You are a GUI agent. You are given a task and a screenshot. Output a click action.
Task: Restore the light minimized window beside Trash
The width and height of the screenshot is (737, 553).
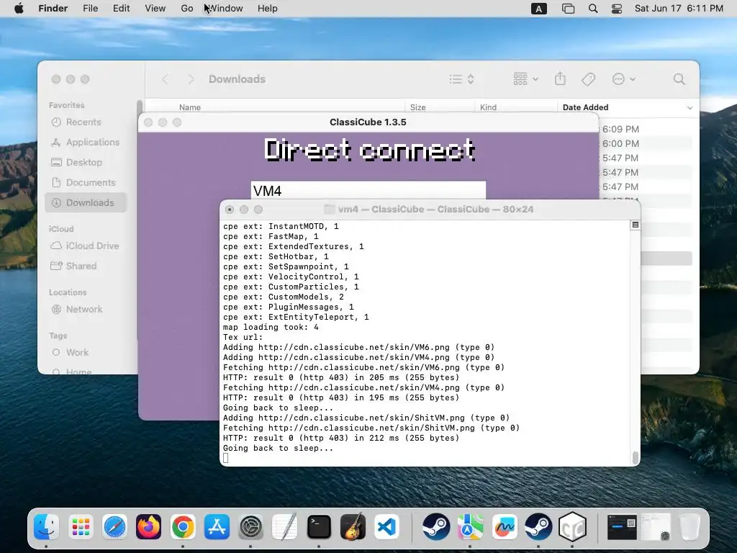[656, 526]
